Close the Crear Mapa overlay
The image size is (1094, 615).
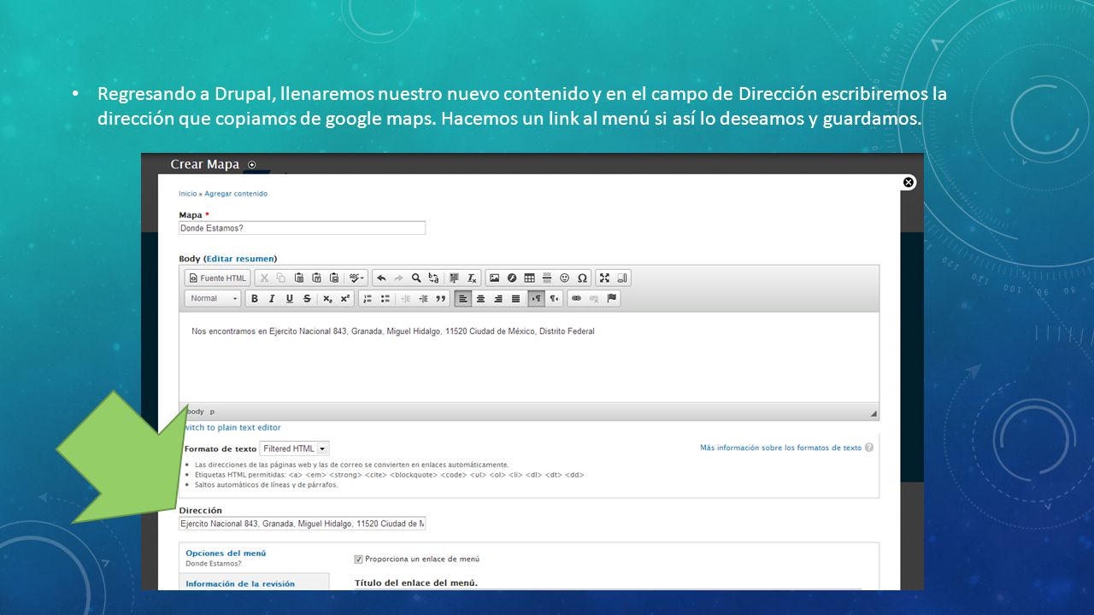[909, 182]
